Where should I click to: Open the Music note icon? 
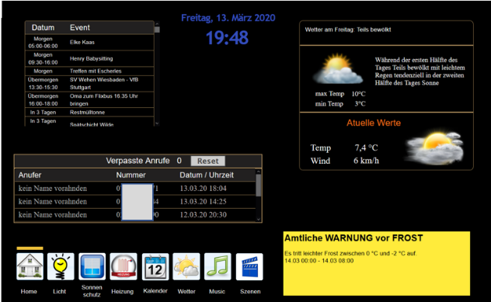(x=218, y=266)
